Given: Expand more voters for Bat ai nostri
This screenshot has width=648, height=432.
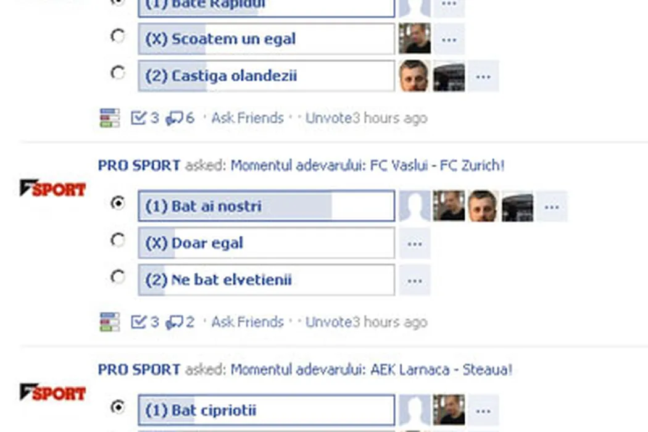Looking at the screenshot, I should pyautogui.click(x=552, y=206).
